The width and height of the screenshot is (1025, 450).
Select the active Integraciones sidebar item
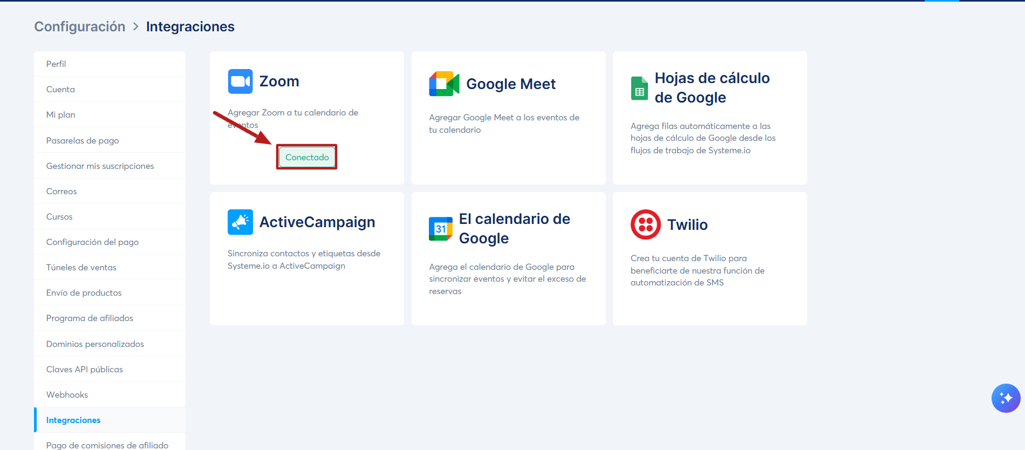click(110, 420)
